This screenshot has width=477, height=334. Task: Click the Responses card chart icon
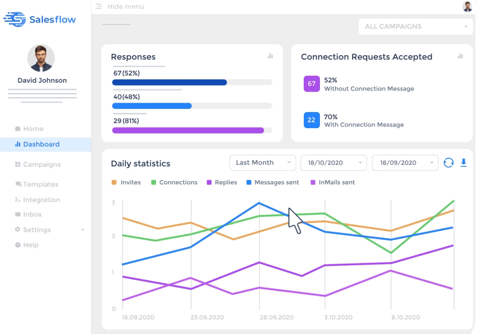[270, 56]
